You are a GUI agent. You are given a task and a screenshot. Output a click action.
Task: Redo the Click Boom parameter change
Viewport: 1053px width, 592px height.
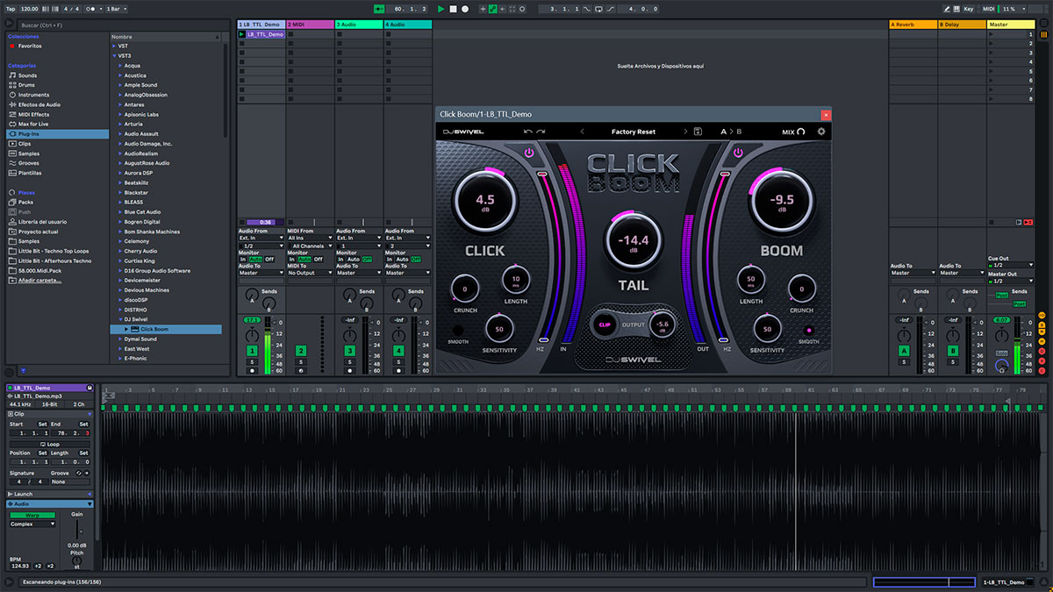coord(541,132)
